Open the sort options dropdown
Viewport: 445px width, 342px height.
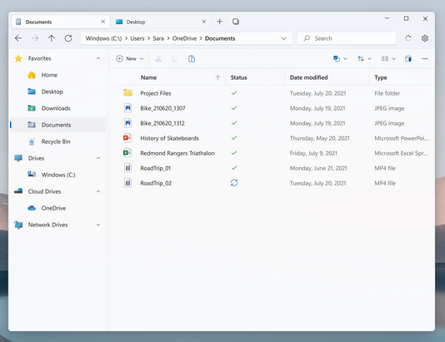[x=364, y=58]
